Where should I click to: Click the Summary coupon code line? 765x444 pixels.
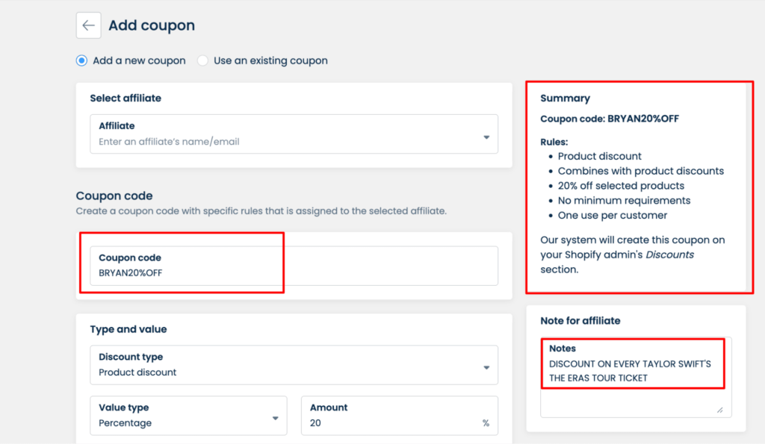[x=609, y=119]
